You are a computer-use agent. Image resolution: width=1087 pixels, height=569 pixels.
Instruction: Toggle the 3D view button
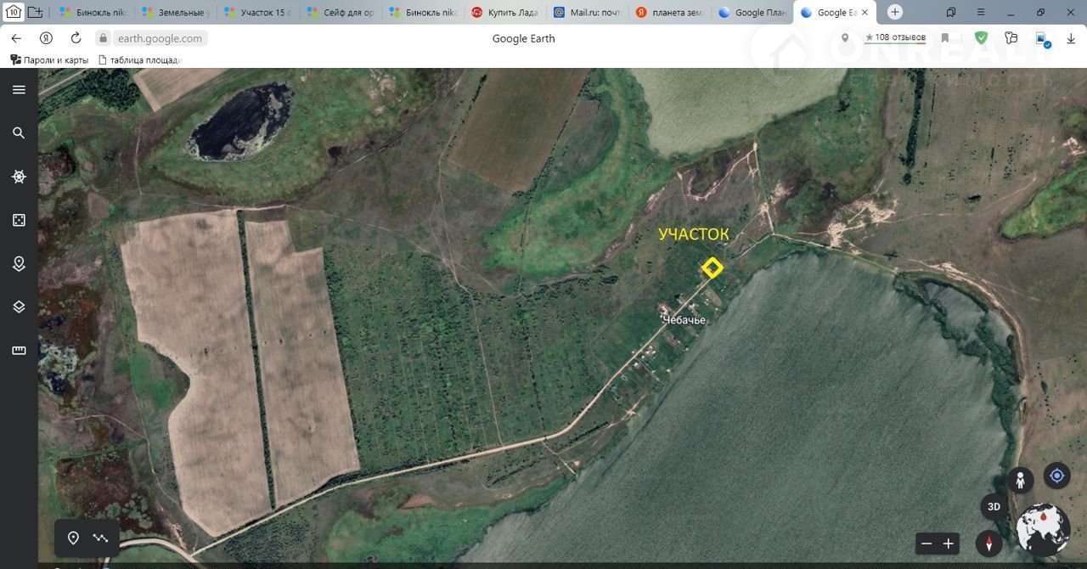[x=994, y=507]
